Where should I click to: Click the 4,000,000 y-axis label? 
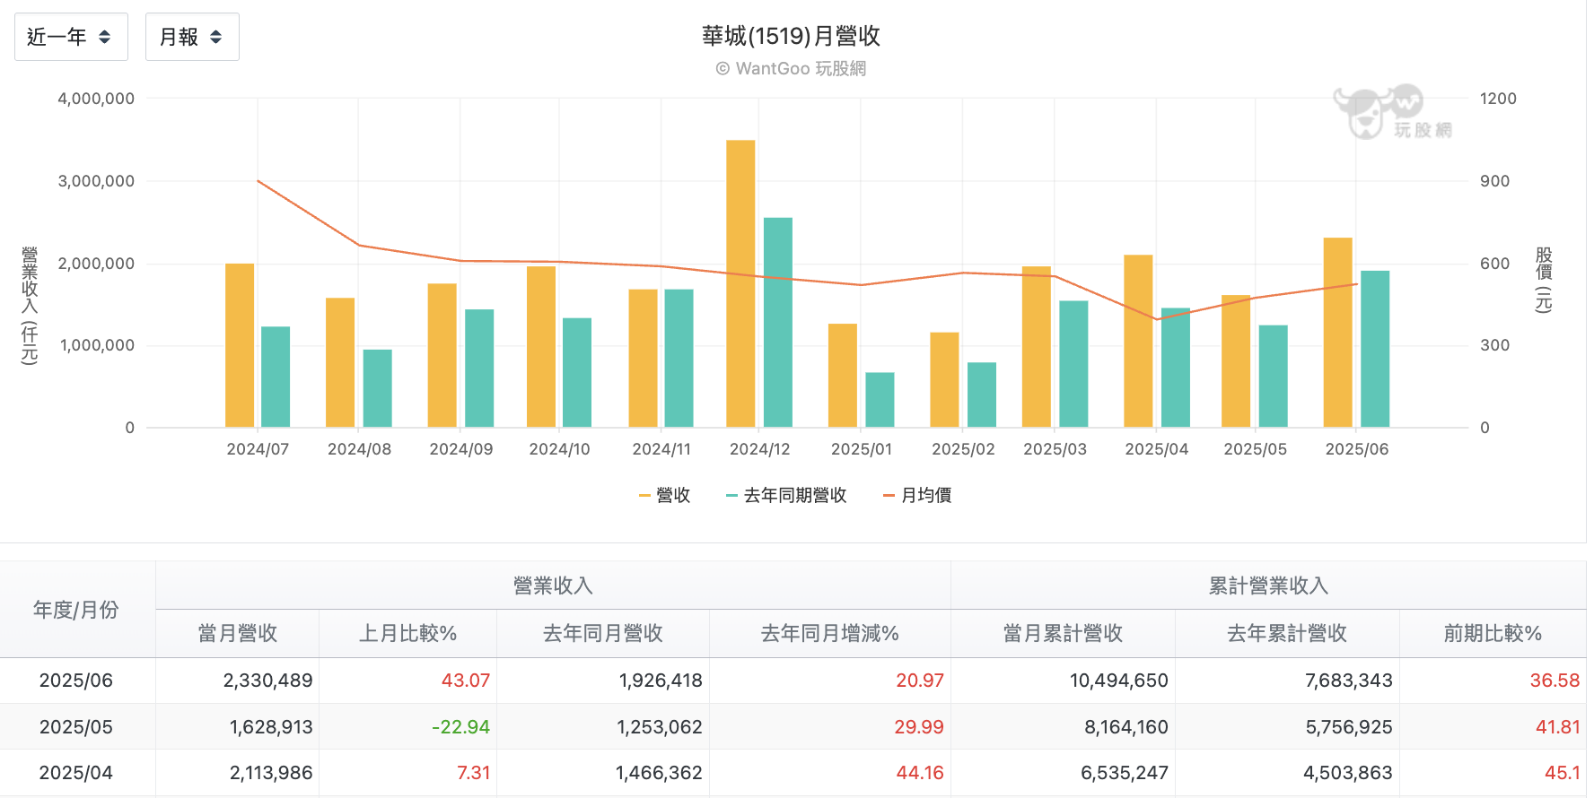tap(96, 99)
